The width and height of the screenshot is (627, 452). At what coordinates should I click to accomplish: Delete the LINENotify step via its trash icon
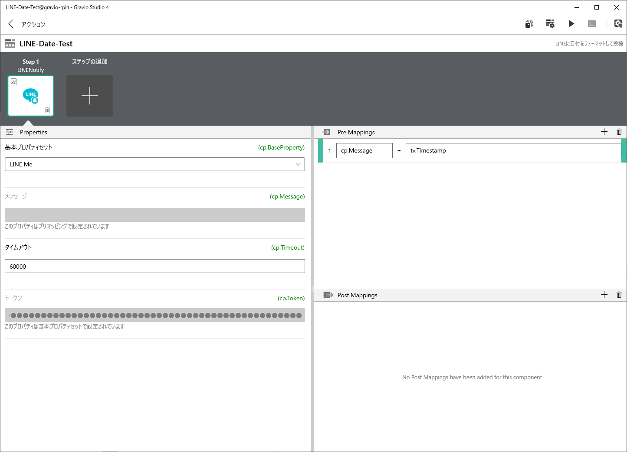click(48, 111)
